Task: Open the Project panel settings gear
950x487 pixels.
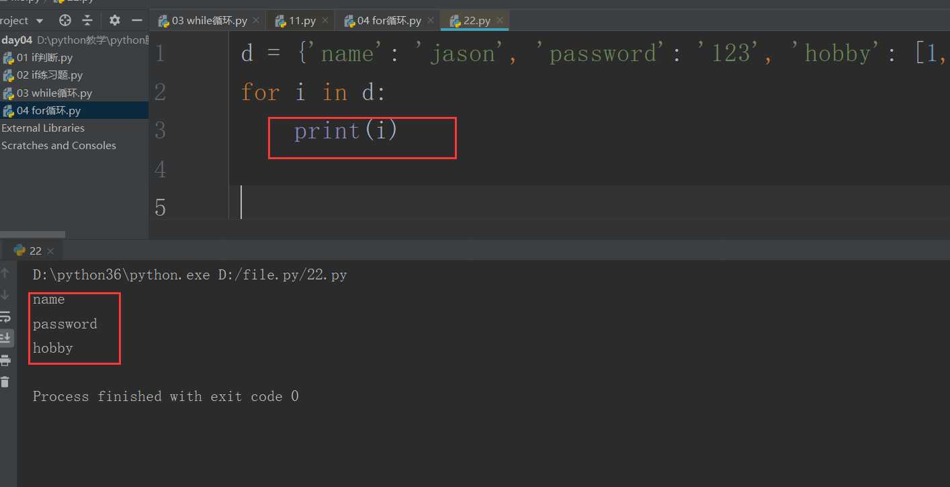Action: pyautogui.click(x=115, y=20)
